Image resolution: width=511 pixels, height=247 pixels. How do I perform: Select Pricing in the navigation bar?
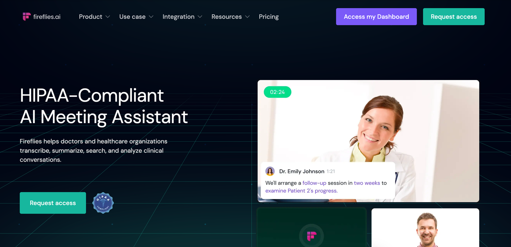(x=269, y=17)
